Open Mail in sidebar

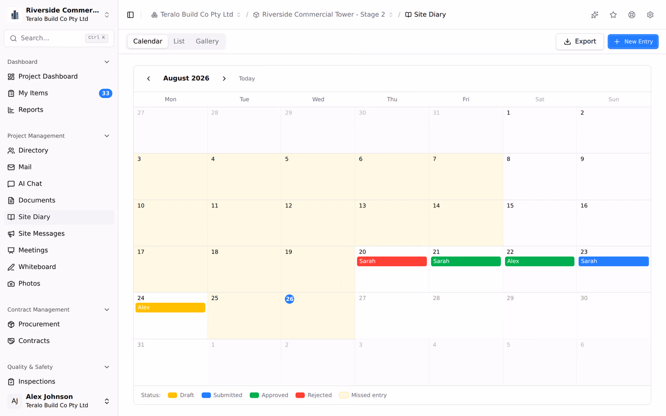(x=59, y=167)
